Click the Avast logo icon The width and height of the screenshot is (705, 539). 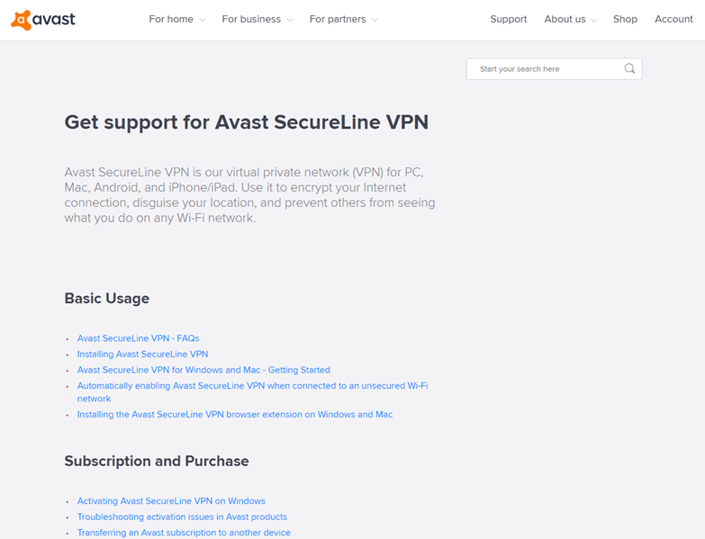tap(21, 20)
